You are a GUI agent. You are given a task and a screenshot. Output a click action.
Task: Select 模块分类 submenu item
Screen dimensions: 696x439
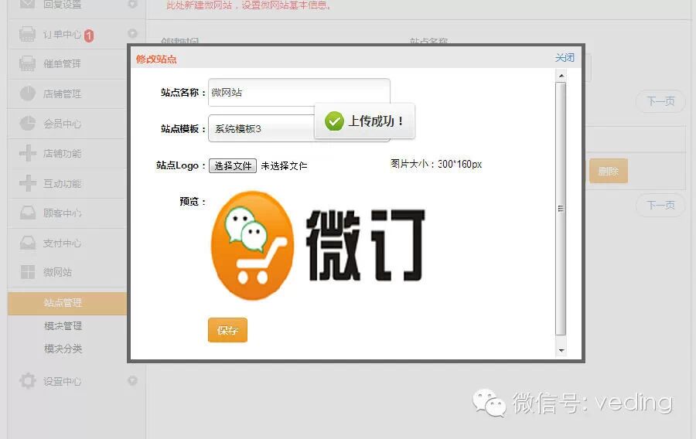pos(63,349)
